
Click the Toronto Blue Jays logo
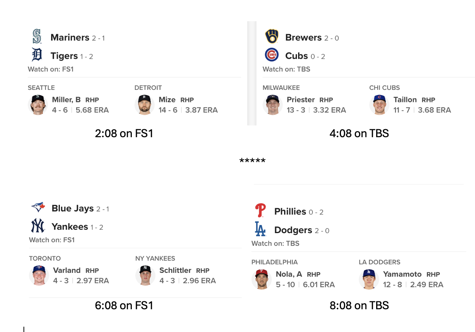[x=38, y=207]
